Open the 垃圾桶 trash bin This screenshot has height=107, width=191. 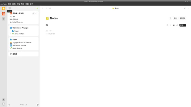click(15, 54)
